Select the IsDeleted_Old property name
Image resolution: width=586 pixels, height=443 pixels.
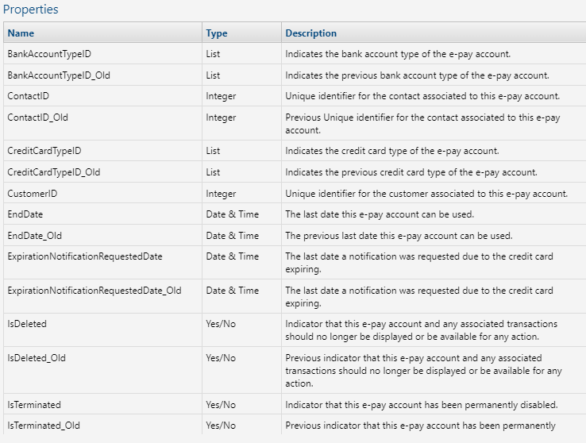click(x=37, y=358)
